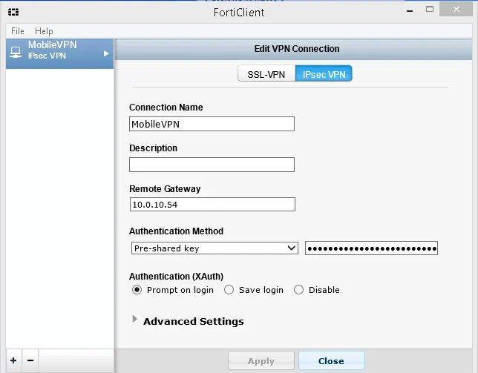Viewport: 478px width, 373px height.
Task: Select the IPsec VPN tab
Action: click(324, 73)
